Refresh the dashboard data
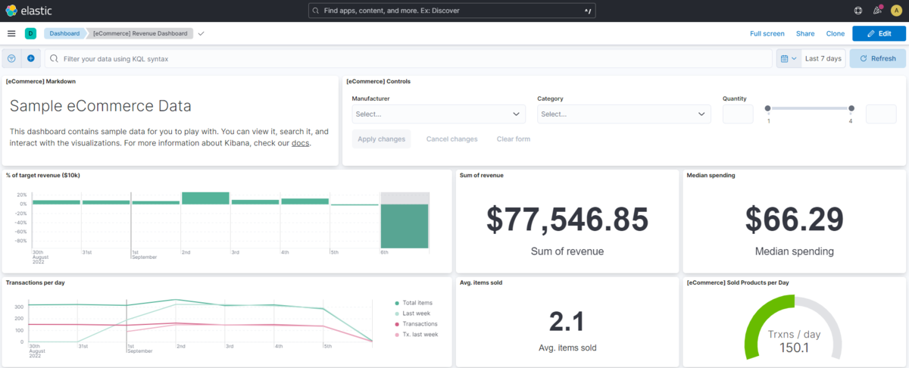Screen dimensions: 909x368 coord(877,58)
